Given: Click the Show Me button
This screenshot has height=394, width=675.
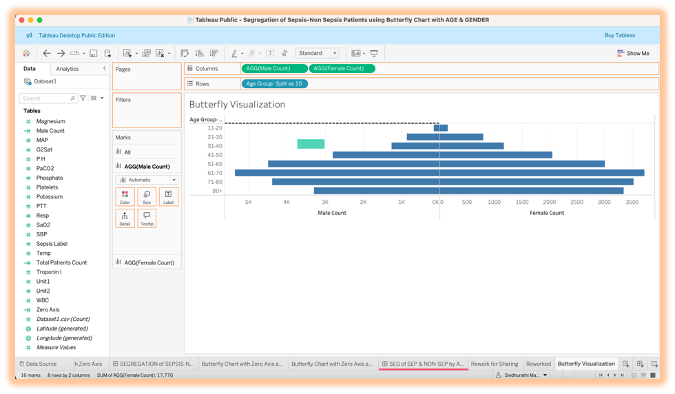Looking at the screenshot, I should coord(633,54).
